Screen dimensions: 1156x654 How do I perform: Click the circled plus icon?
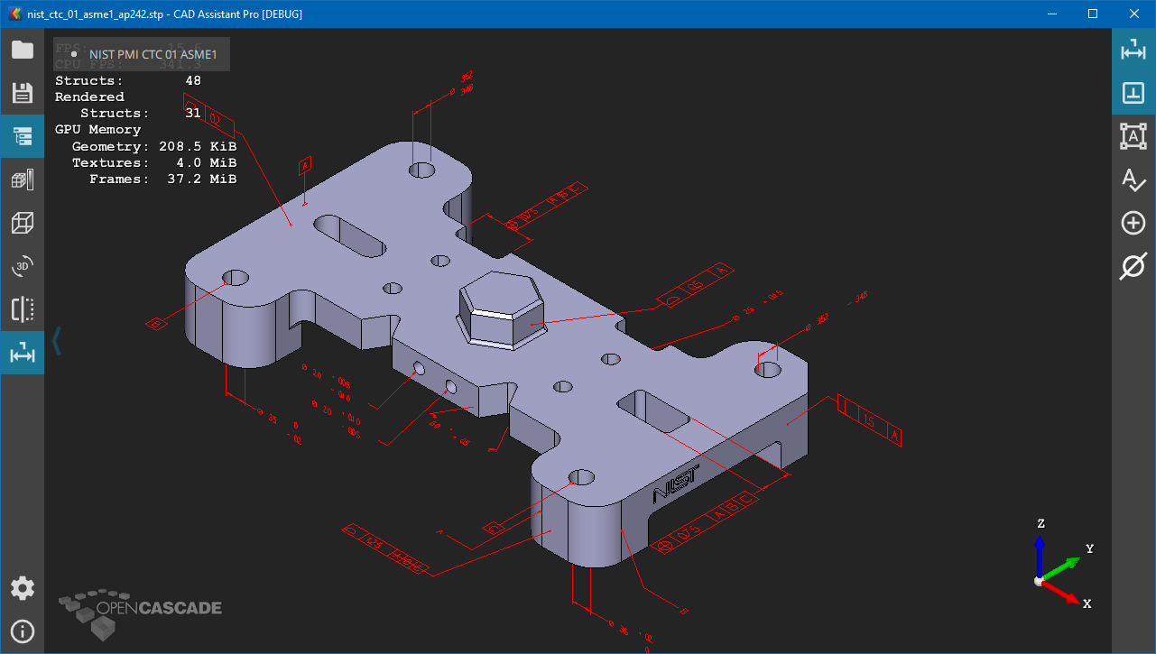(x=1133, y=223)
